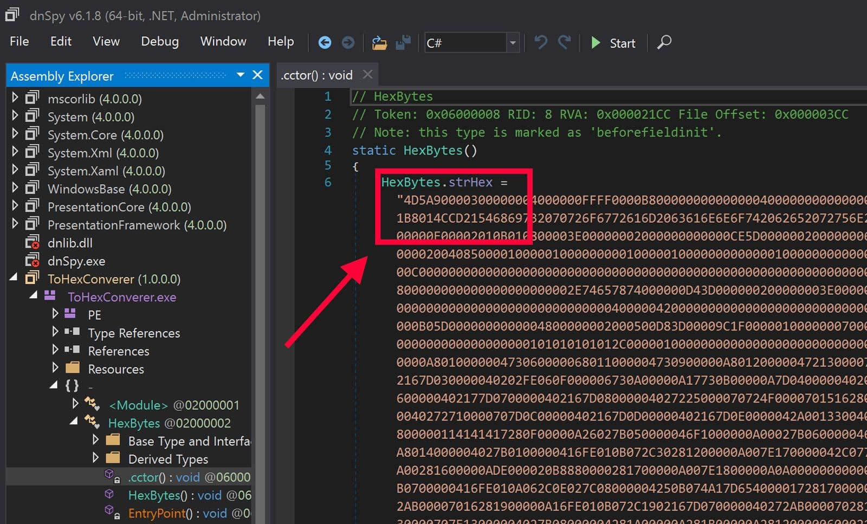
Task: Expand Base Type and Interfaces folder
Action: tap(95, 439)
